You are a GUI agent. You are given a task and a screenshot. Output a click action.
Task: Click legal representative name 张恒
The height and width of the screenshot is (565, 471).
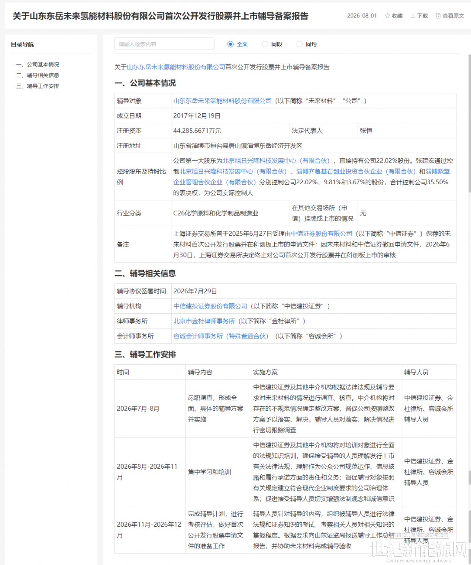tap(366, 131)
